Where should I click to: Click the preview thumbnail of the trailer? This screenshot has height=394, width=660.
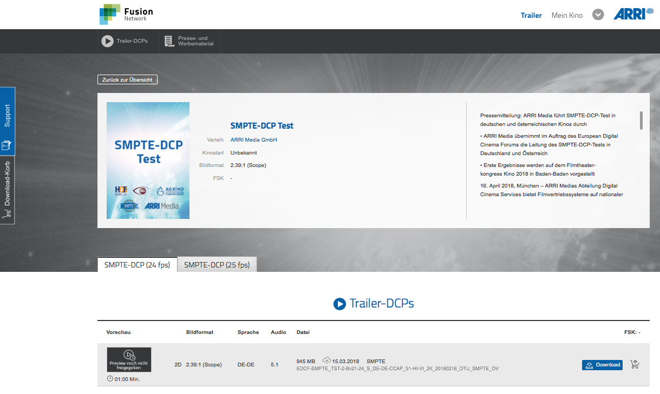(129, 359)
